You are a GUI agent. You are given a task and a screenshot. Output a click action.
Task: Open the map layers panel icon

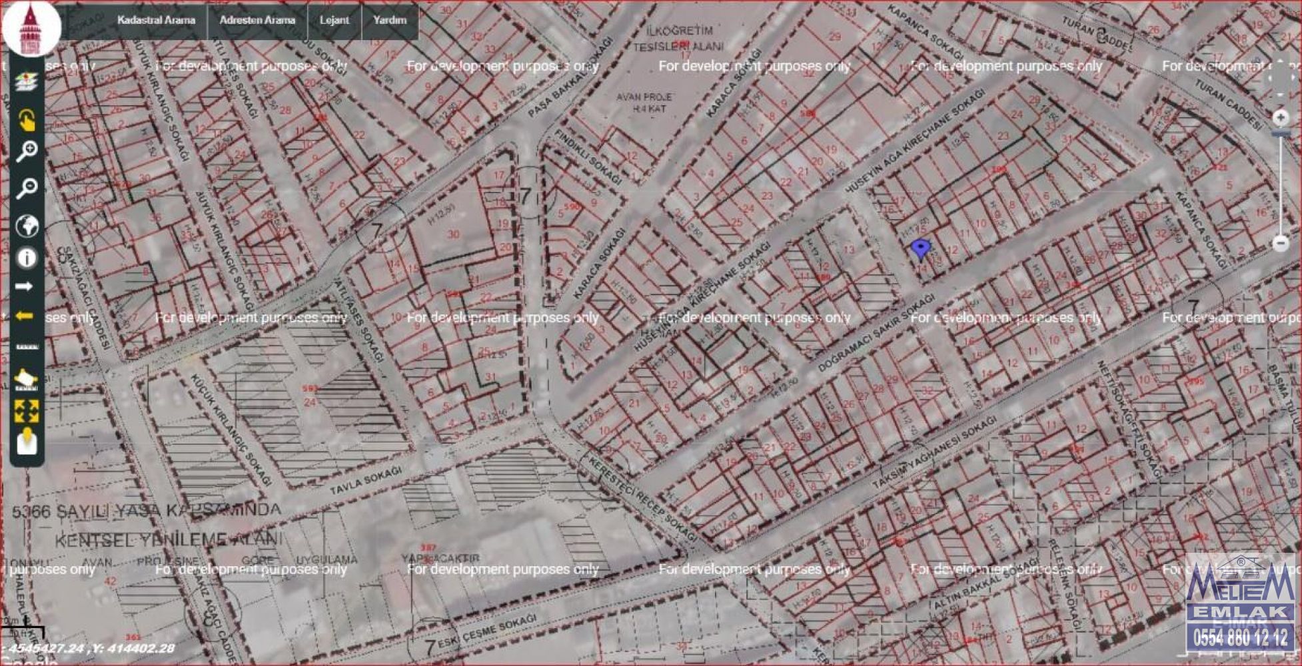[x=27, y=81]
